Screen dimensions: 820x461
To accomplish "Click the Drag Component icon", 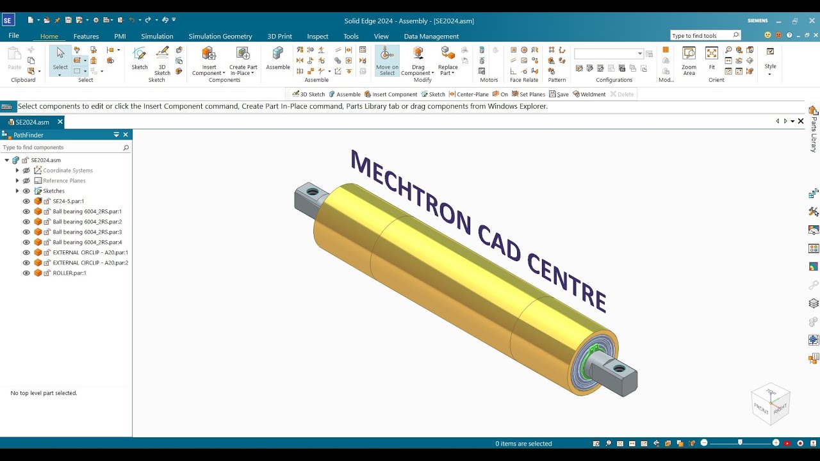I will point(418,53).
